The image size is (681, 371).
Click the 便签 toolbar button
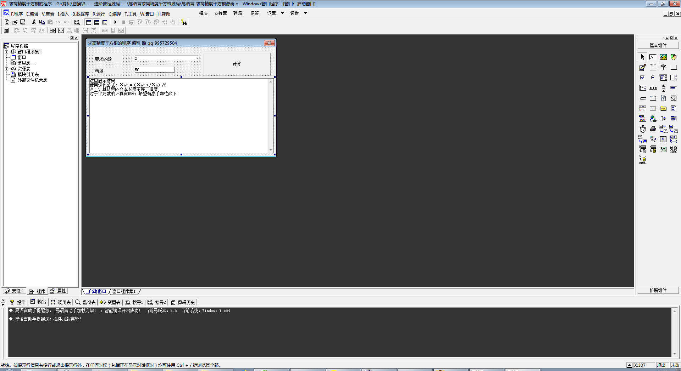pyautogui.click(x=254, y=13)
